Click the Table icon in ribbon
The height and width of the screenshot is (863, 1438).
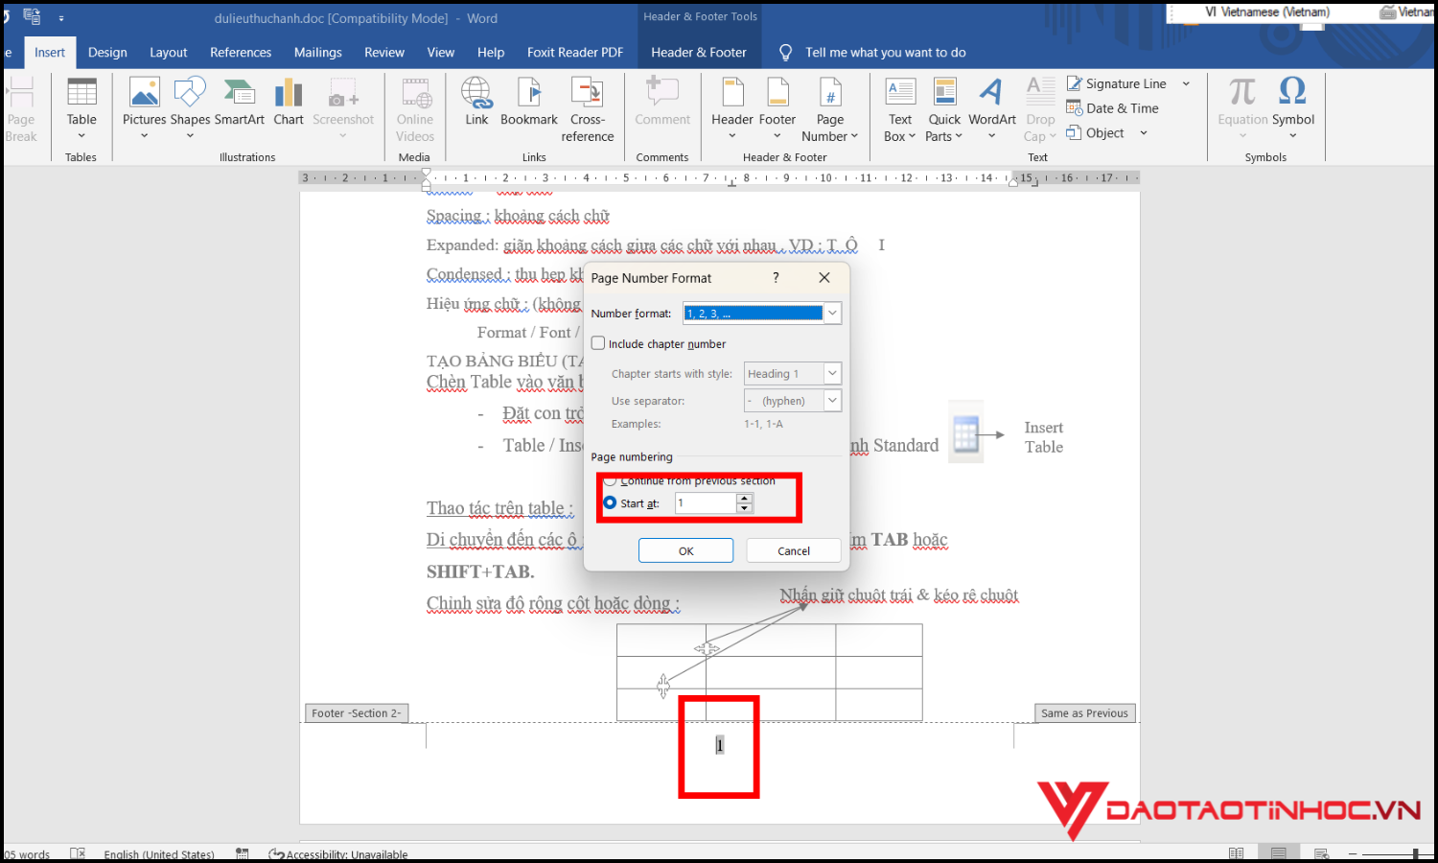(81, 93)
